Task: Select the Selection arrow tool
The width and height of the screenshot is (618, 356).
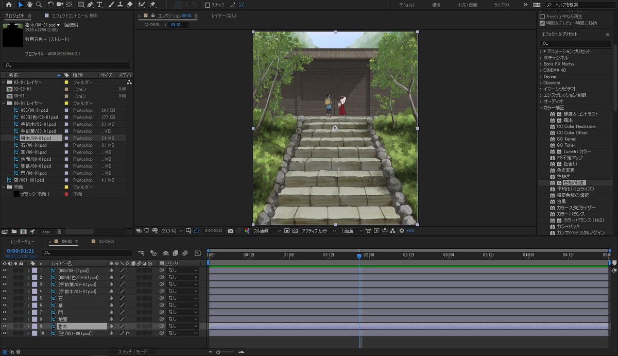Action: [21, 5]
